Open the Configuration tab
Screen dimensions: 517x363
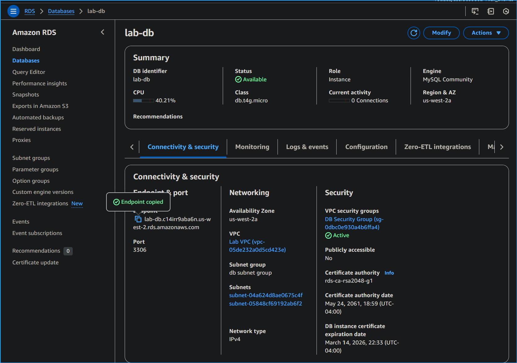pyautogui.click(x=366, y=147)
